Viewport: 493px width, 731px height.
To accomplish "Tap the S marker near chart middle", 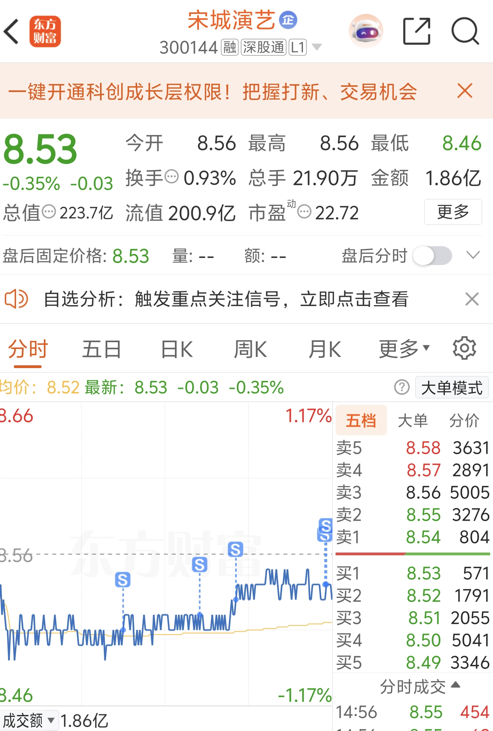I will [200, 564].
